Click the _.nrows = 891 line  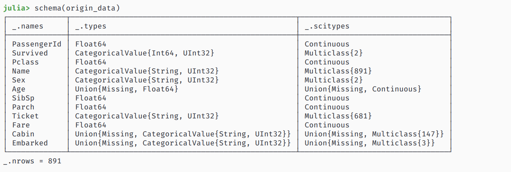(x=32, y=161)
